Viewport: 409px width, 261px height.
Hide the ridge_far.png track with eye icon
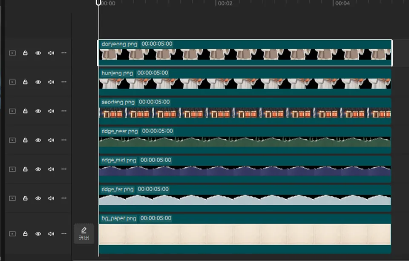click(x=38, y=198)
